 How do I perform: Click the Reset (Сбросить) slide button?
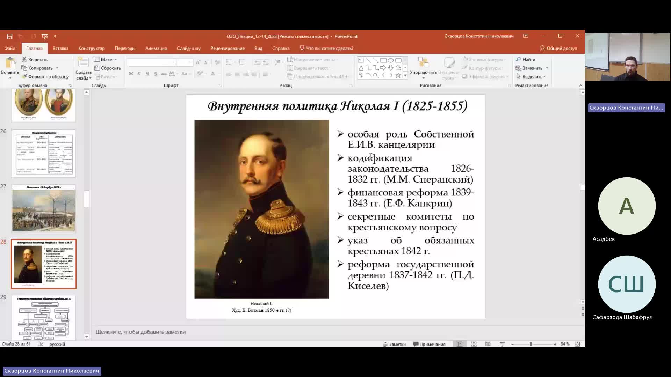(x=108, y=68)
